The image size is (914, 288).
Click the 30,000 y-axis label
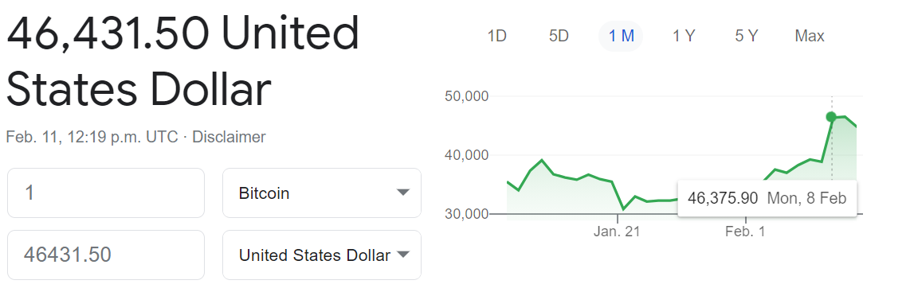466,213
